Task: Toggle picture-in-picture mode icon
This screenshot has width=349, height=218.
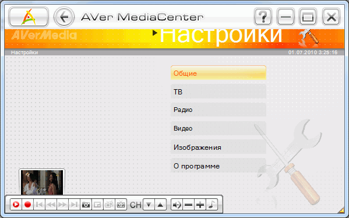Action: pos(97,205)
